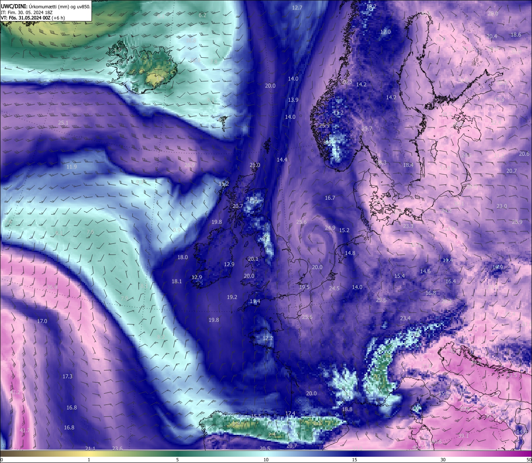The width and height of the screenshot is (532, 463).
Task: Click the 12.0 value over northern Scandinavia
Action: (x=386, y=32)
